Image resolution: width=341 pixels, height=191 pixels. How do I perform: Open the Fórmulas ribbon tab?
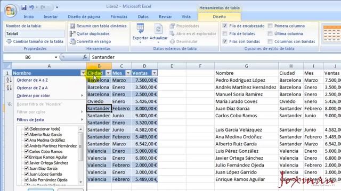(119, 16)
